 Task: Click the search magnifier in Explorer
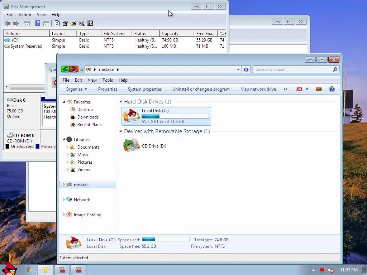tap(335, 69)
